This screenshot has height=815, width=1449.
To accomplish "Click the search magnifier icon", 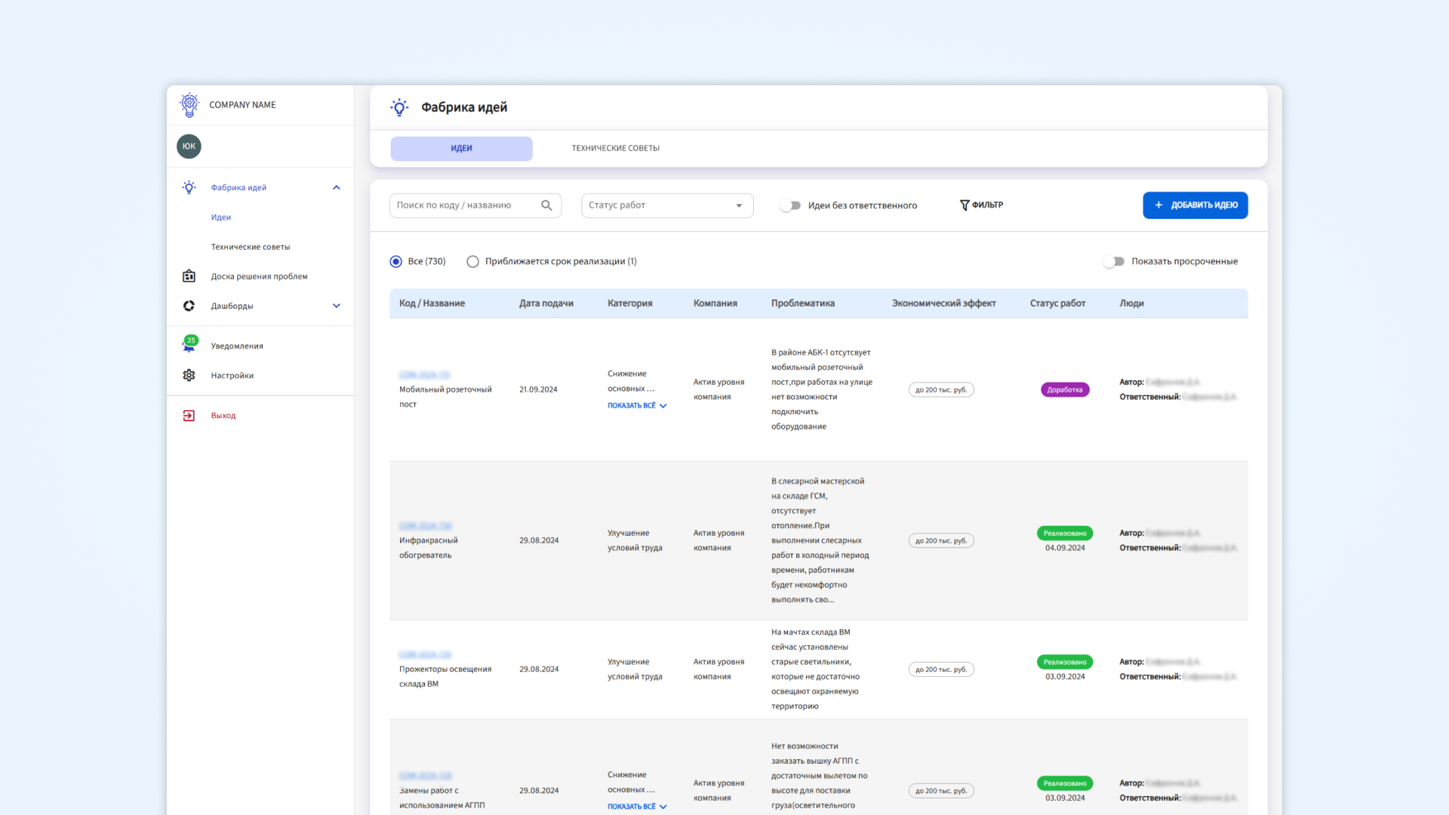I will tap(546, 205).
